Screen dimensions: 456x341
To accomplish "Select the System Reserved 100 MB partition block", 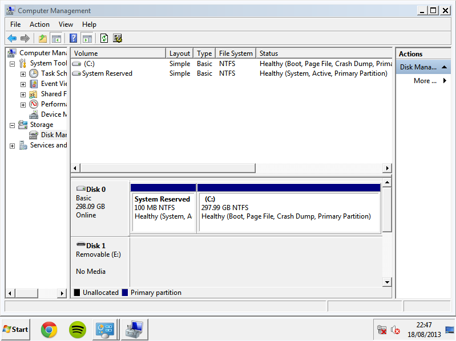I will pos(163,208).
